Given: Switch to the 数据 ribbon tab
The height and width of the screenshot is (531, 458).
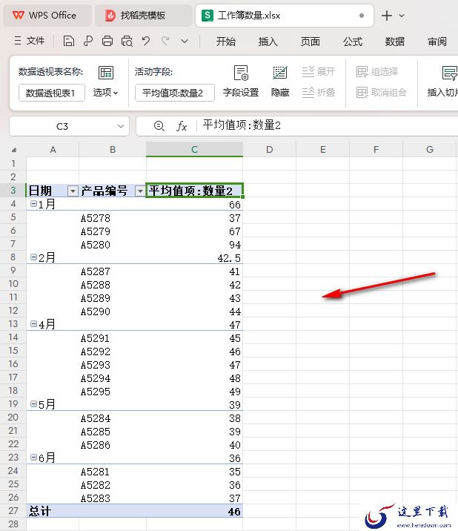Looking at the screenshot, I should tap(395, 42).
